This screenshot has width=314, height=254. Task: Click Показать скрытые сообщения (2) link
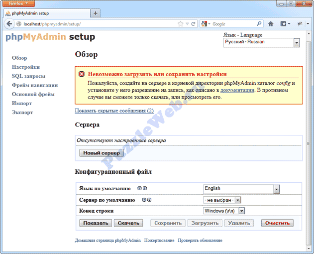[x=114, y=111]
